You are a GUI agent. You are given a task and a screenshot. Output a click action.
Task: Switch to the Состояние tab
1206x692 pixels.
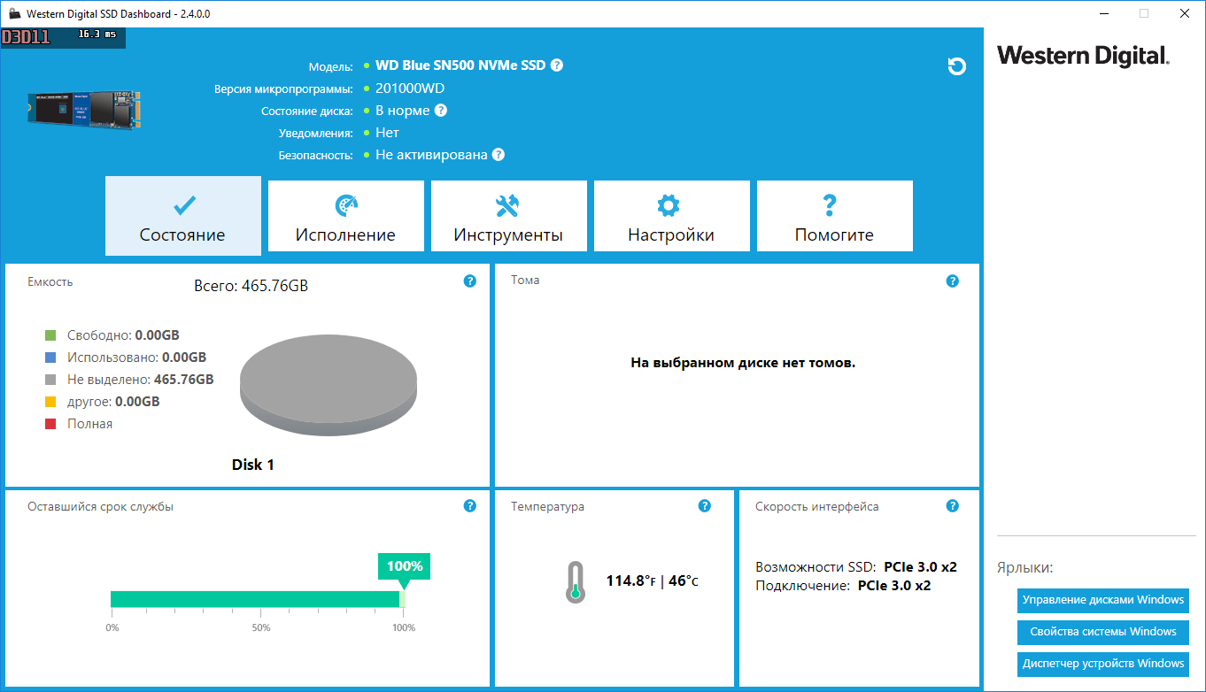(183, 217)
